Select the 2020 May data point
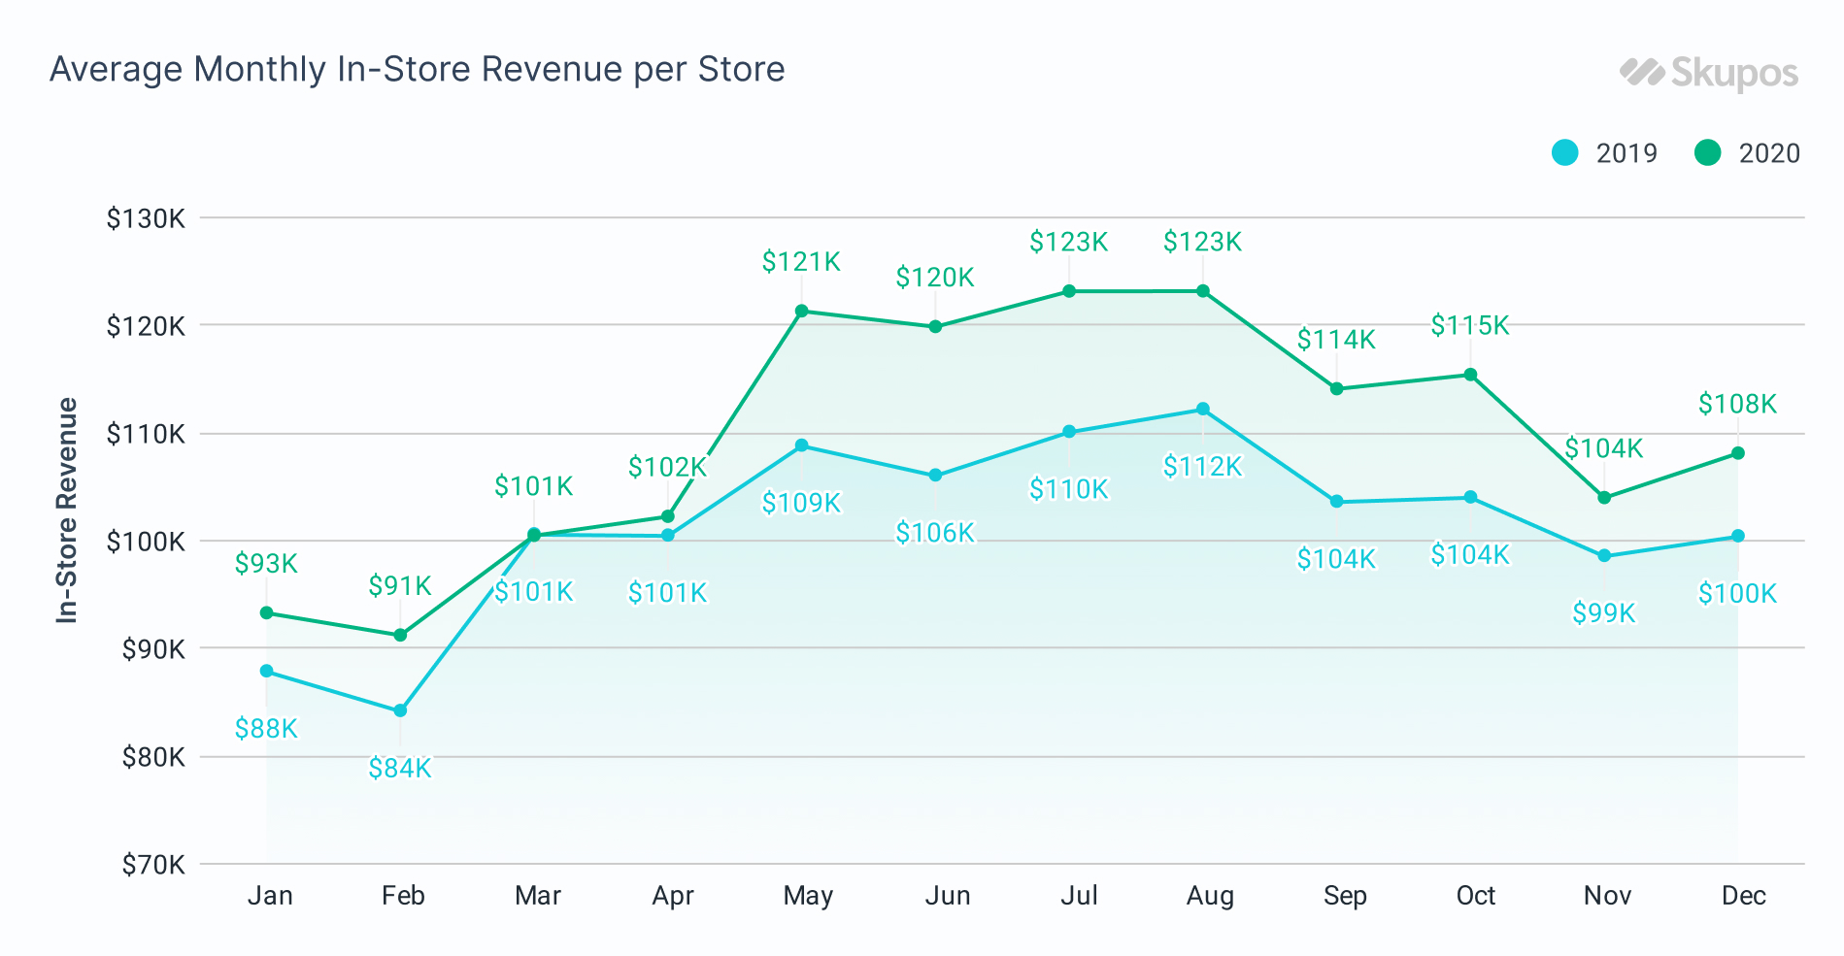 coord(801,312)
